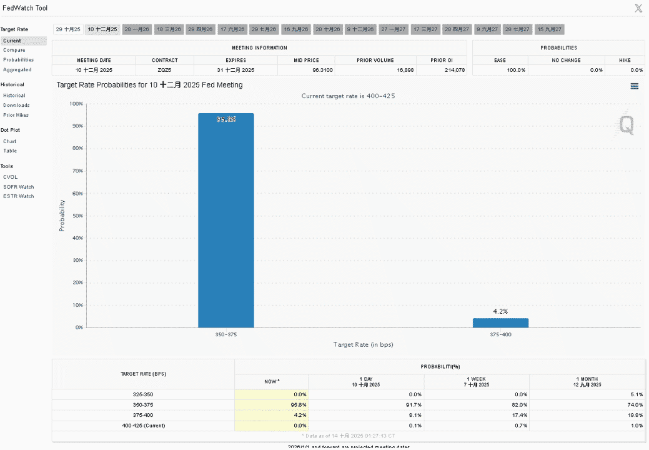Click the 325-350 target rate row
This screenshot has width=649, height=450.
point(348,394)
